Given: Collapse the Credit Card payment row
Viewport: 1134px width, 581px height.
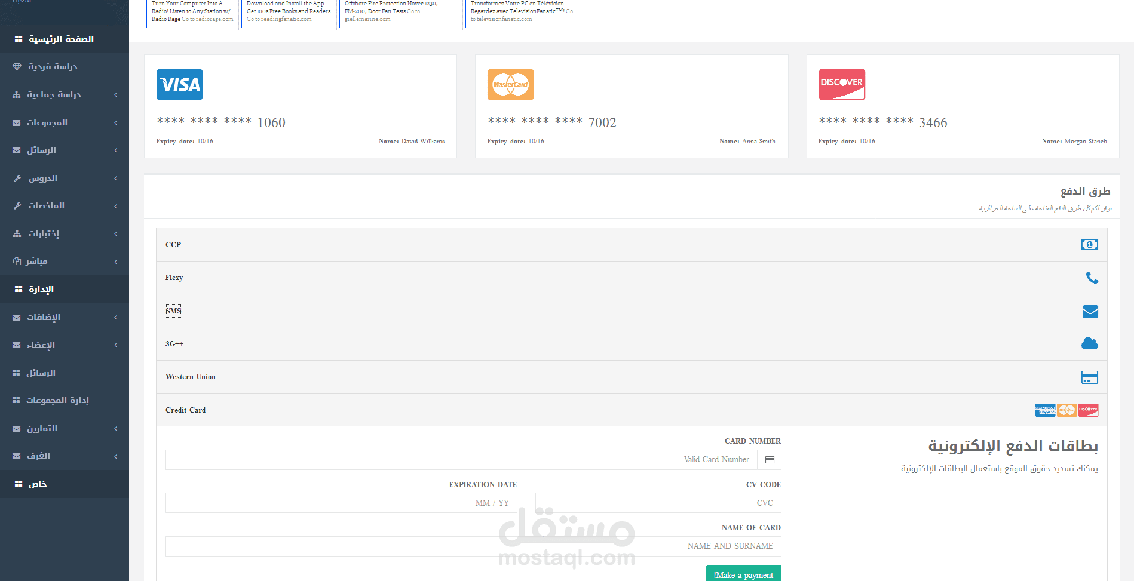Looking at the screenshot, I should coord(632,410).
